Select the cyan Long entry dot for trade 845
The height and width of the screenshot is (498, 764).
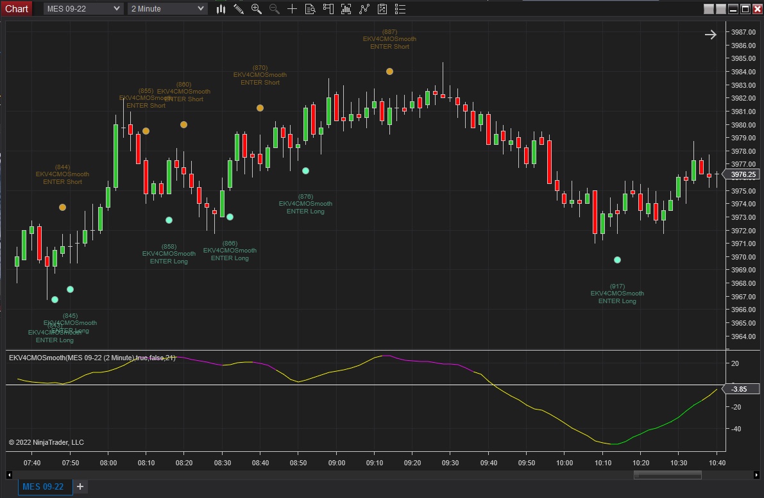[x=70, y=290]
